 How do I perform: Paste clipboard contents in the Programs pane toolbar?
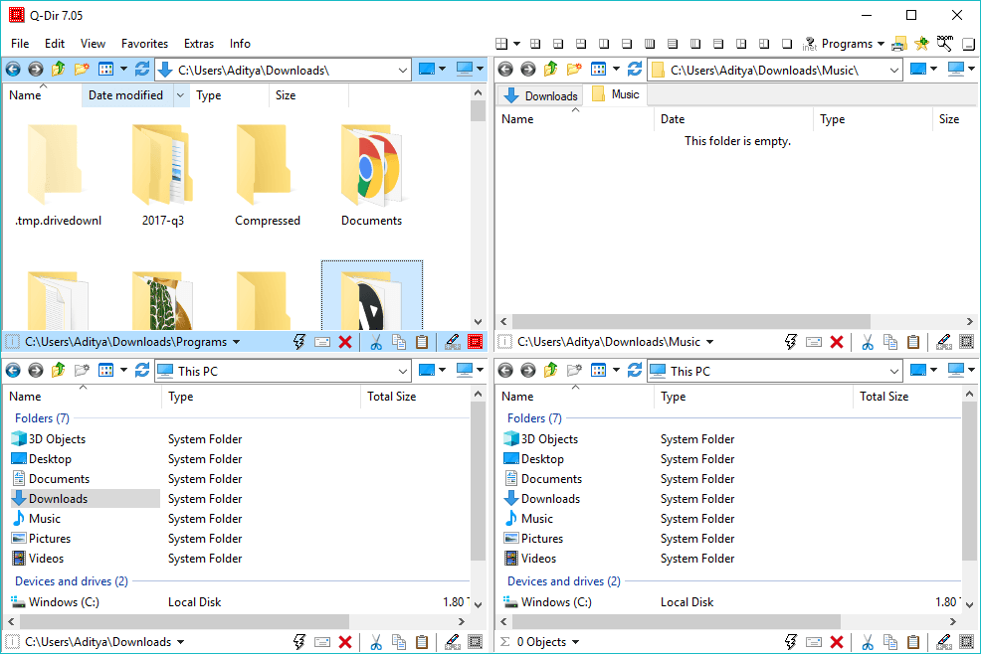click(x=423, y=341)
